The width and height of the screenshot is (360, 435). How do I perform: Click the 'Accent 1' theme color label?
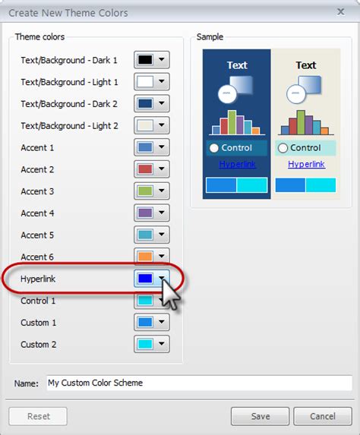[x=37, y=147]
